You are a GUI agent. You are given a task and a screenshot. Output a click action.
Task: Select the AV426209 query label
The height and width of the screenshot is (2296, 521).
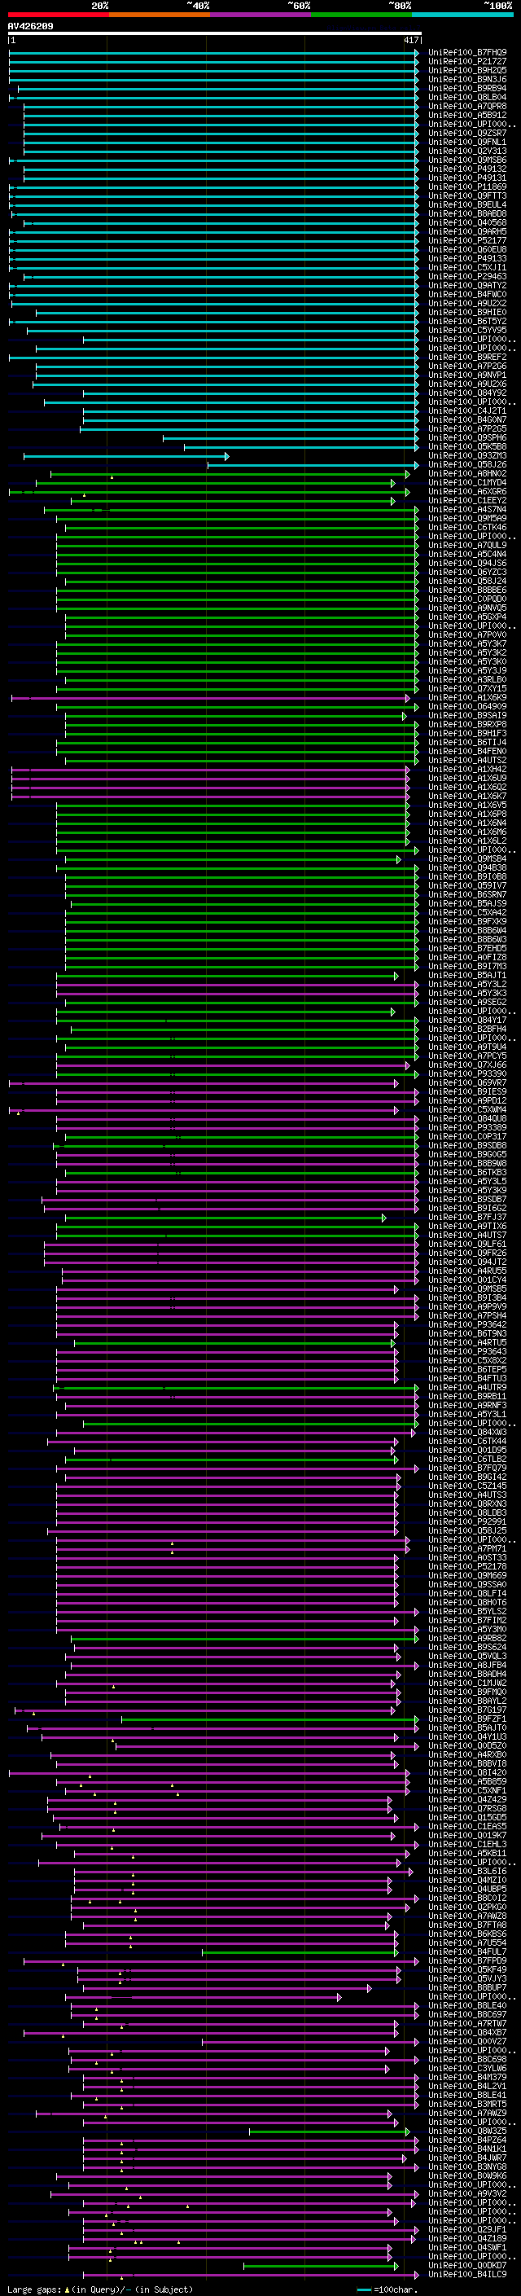click(x=30, y=26)
